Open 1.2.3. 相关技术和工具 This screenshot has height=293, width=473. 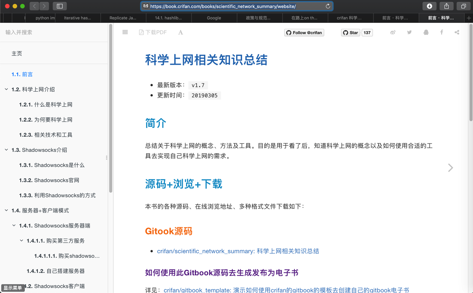(x=45, y=135)
